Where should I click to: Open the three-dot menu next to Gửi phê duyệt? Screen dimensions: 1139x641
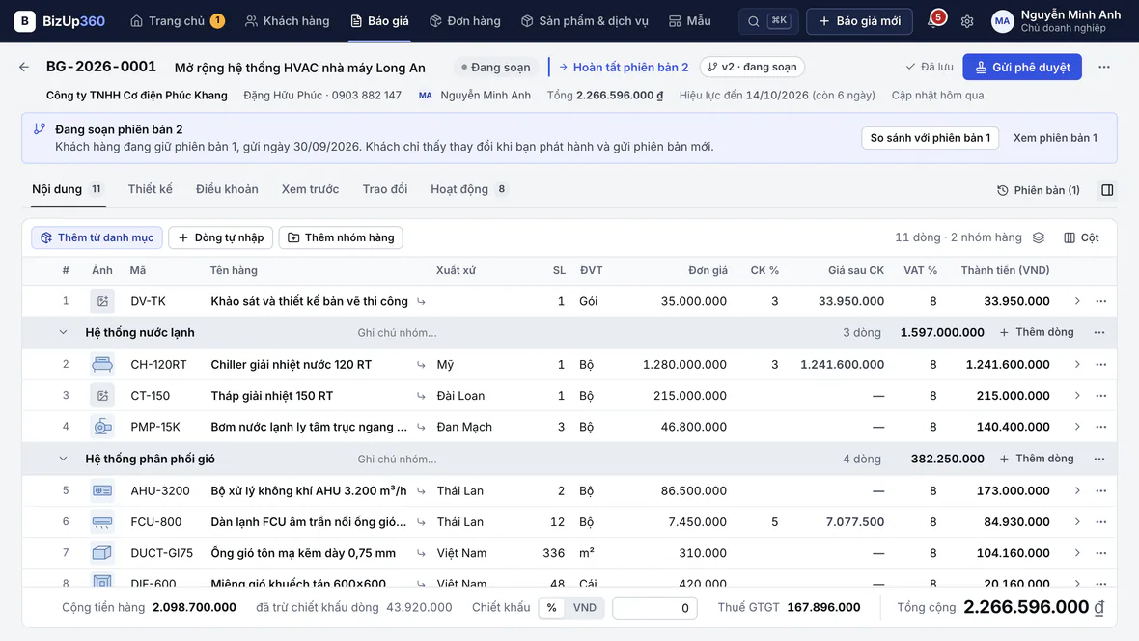1104,67
